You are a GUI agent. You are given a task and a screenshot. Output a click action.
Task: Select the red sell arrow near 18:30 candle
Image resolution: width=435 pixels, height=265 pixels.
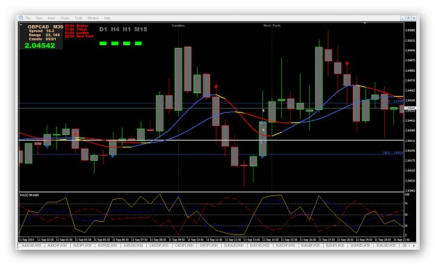point(347,63)
